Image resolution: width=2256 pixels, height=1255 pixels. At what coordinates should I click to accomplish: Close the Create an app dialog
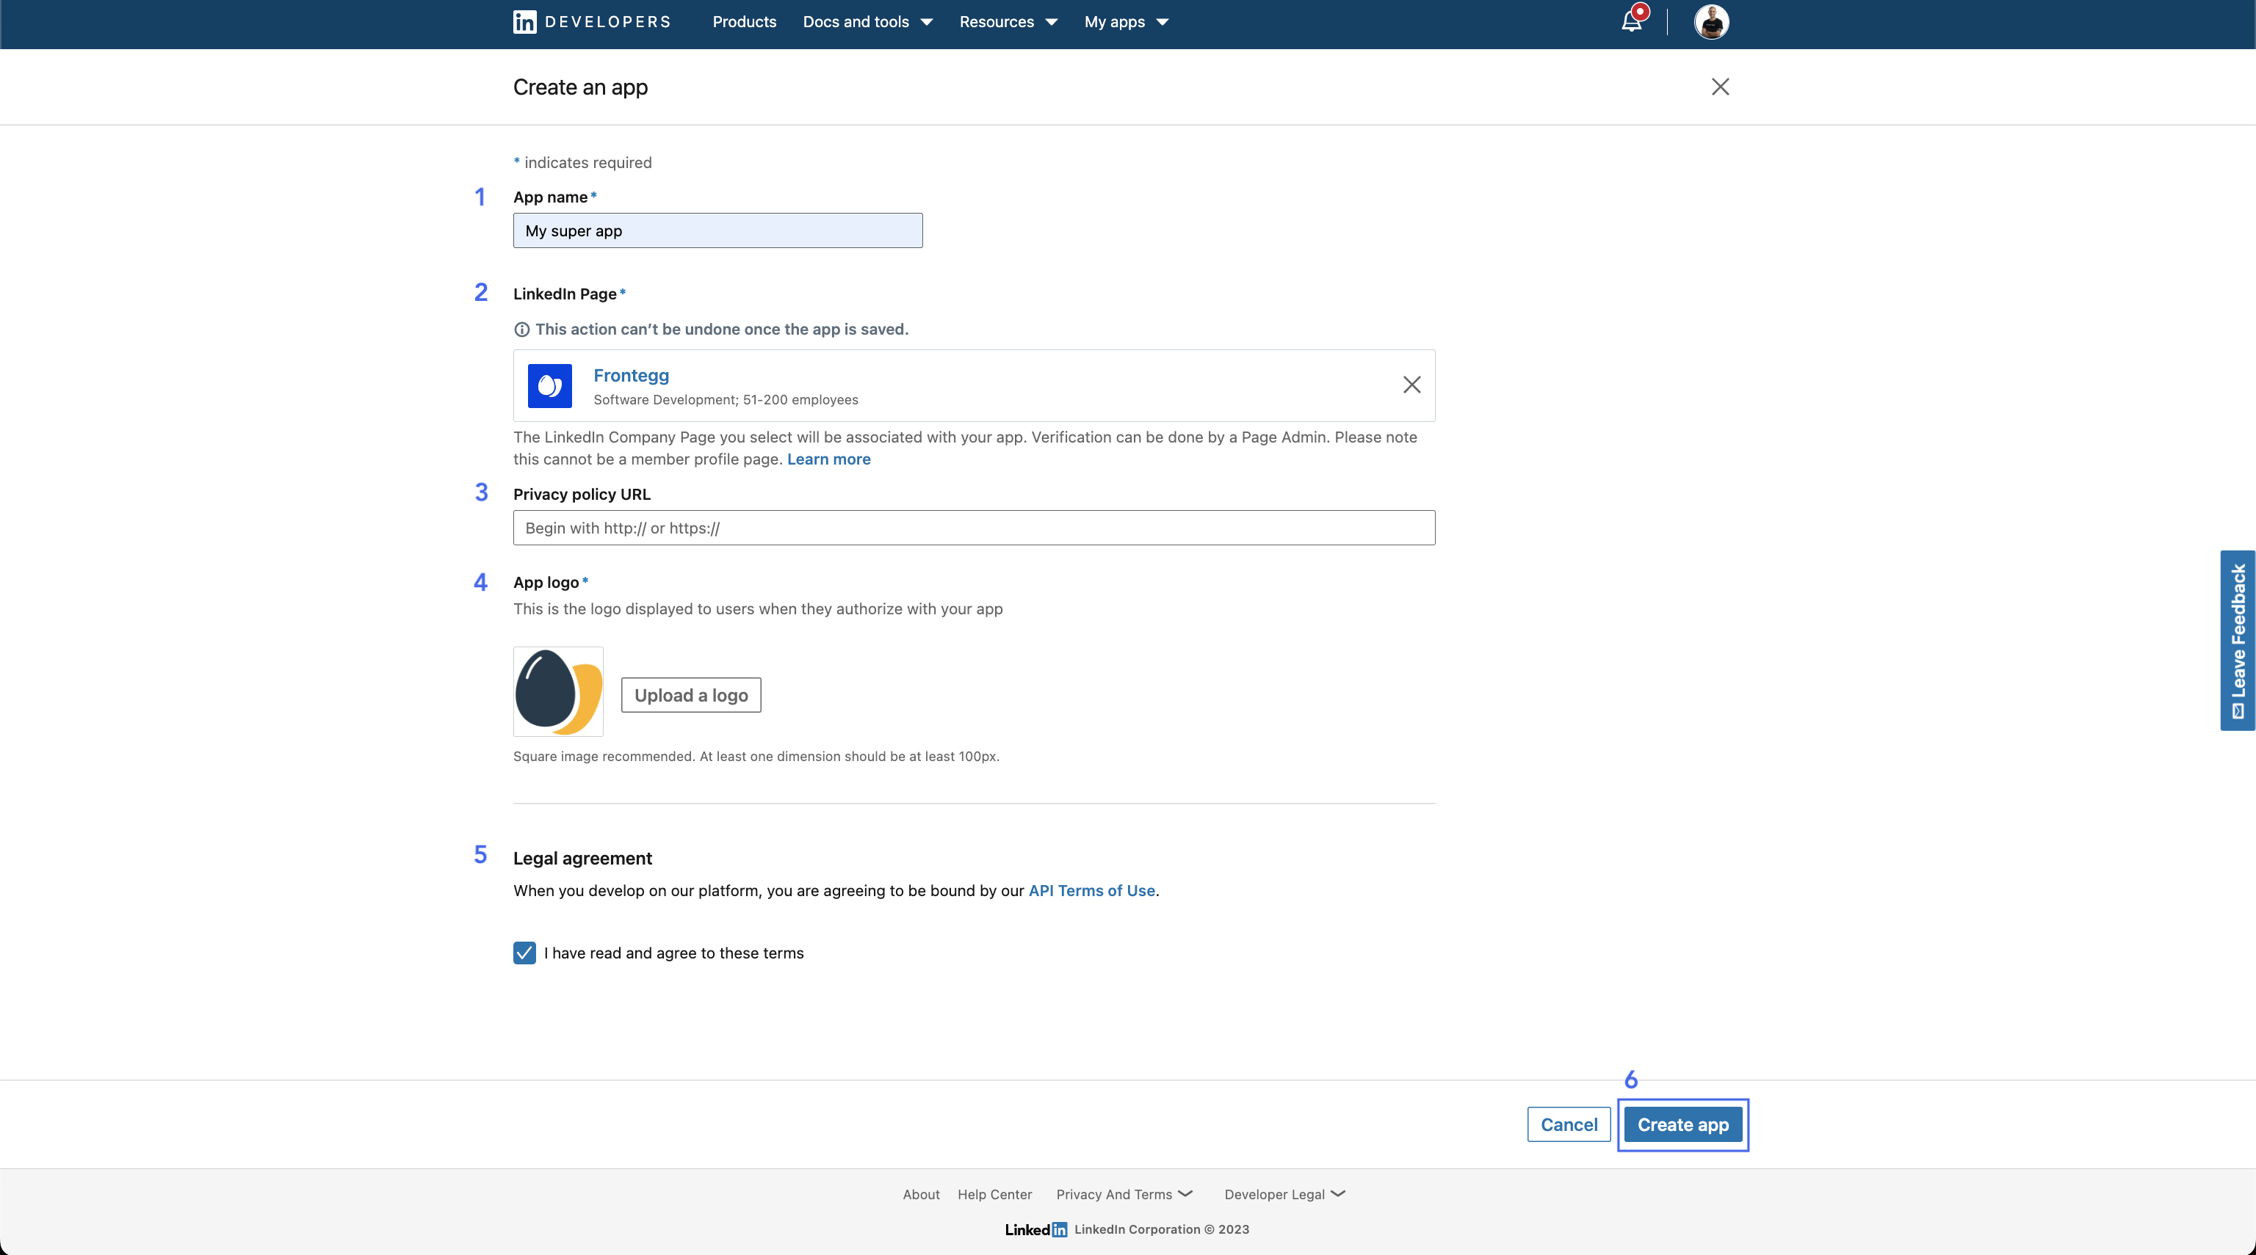1720,87
